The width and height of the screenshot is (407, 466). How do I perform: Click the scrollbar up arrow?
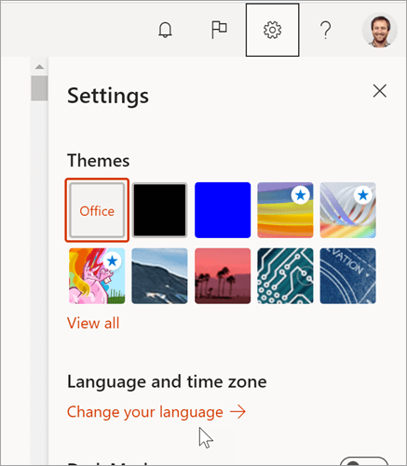(39, 67)
